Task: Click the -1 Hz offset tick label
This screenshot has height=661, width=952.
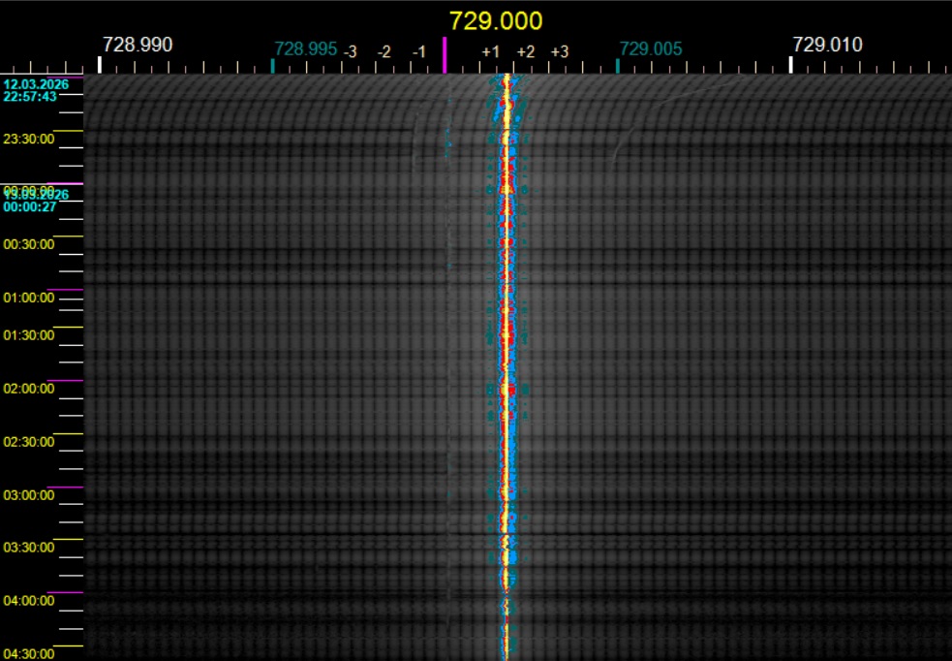Action: [x=419, y=51]
